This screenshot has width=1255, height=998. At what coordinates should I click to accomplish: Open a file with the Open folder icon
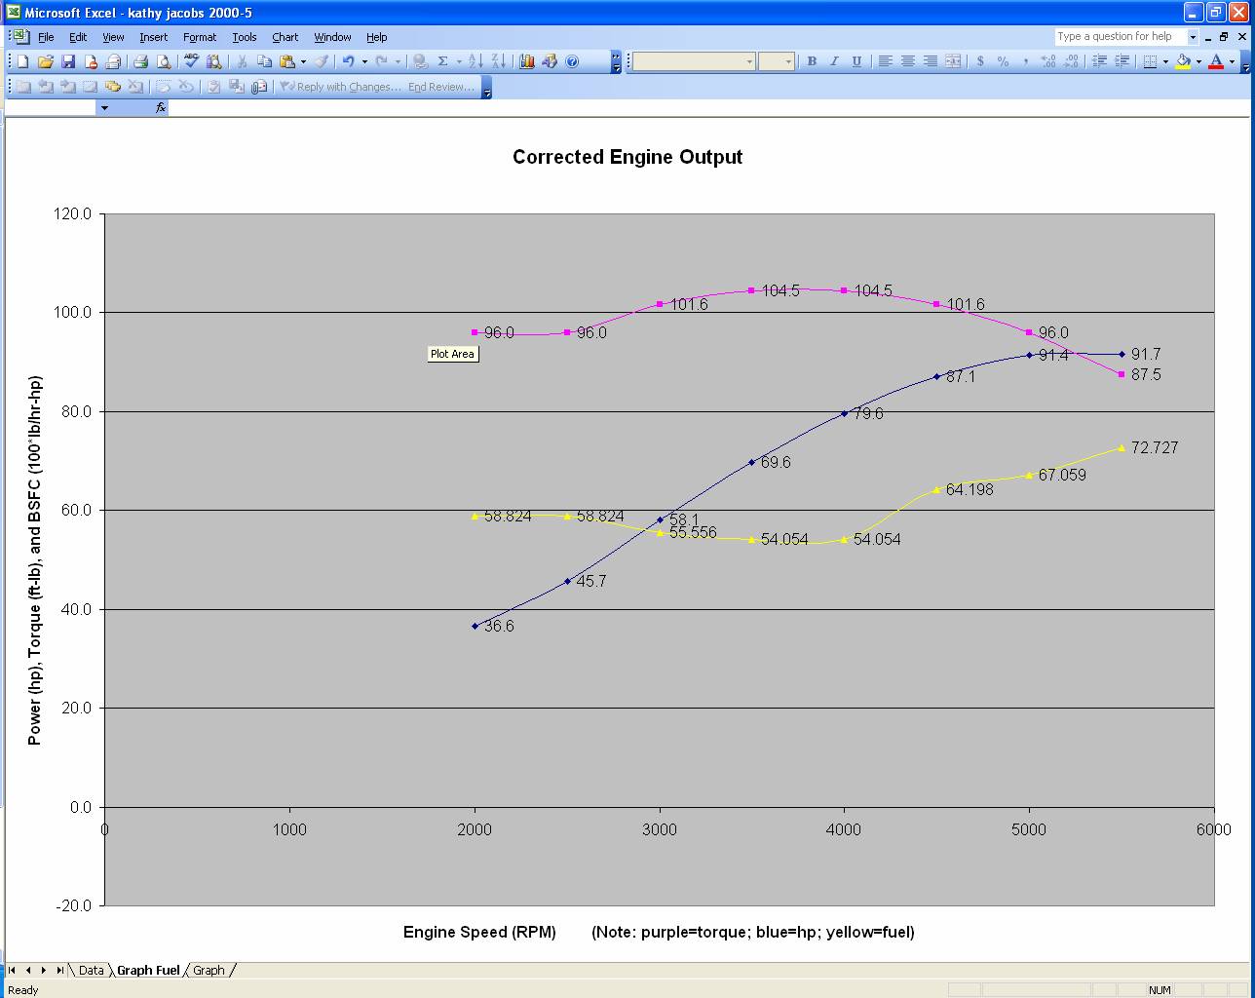click(x=46, y=61)
